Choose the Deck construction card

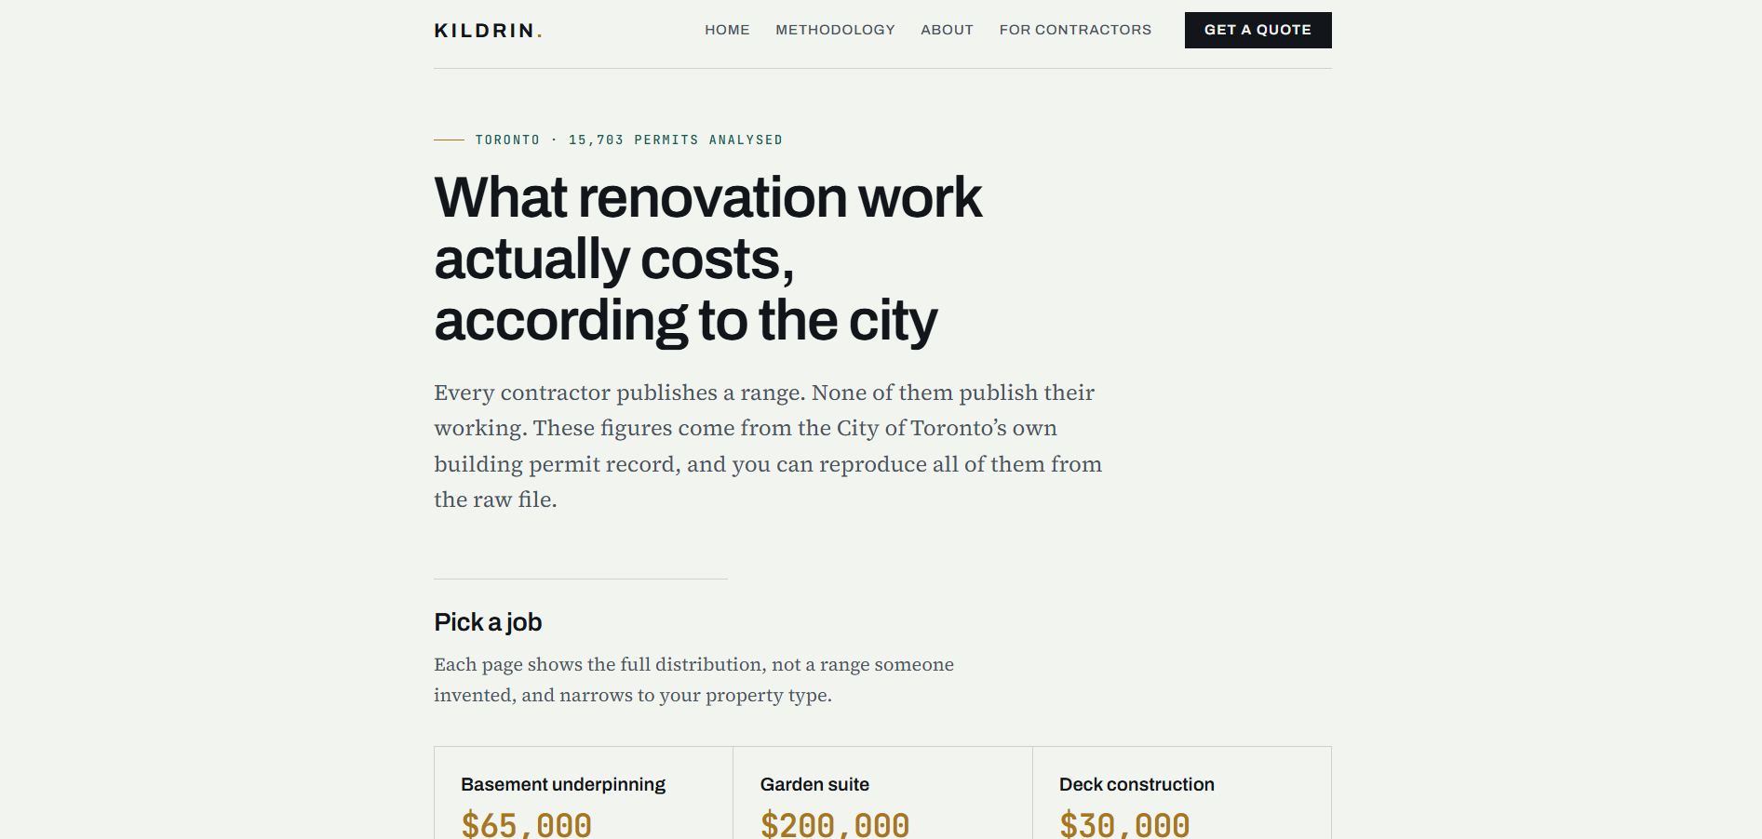coord(1182,793)
